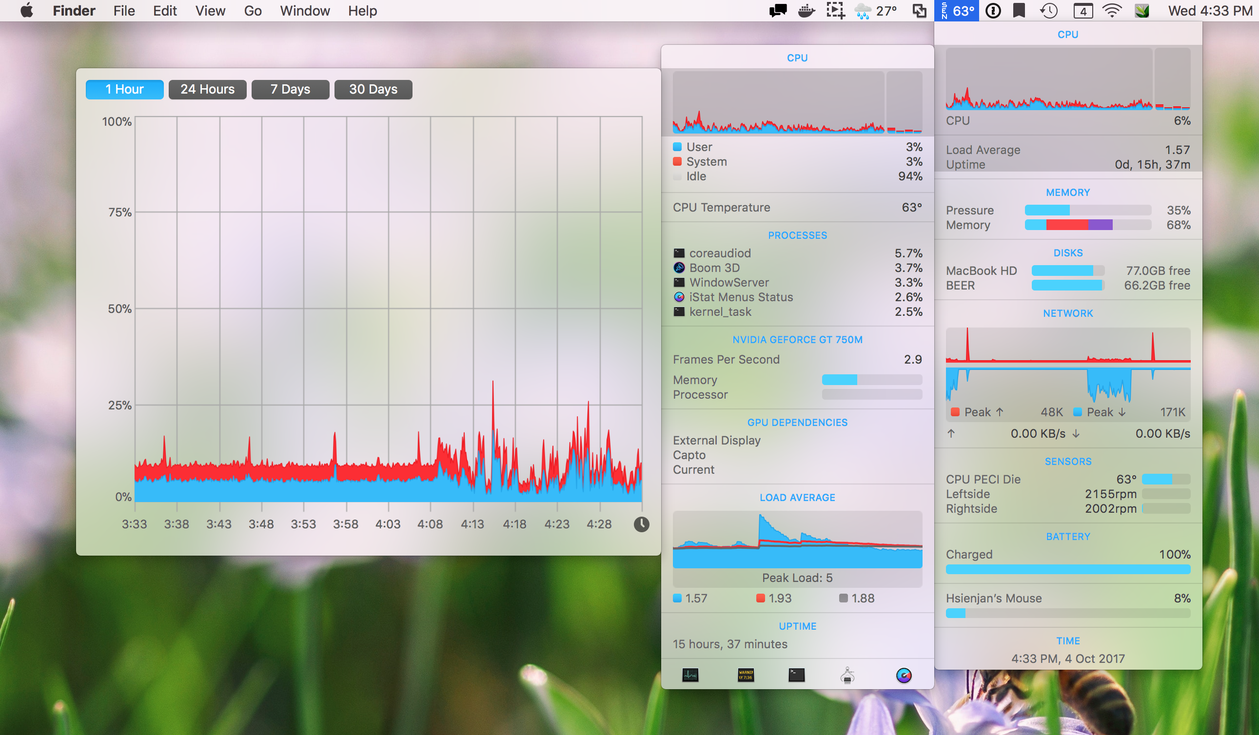The image size is (1259, 735).
Task: Open the Finder Go menu
Action: (x=253, y=11)
